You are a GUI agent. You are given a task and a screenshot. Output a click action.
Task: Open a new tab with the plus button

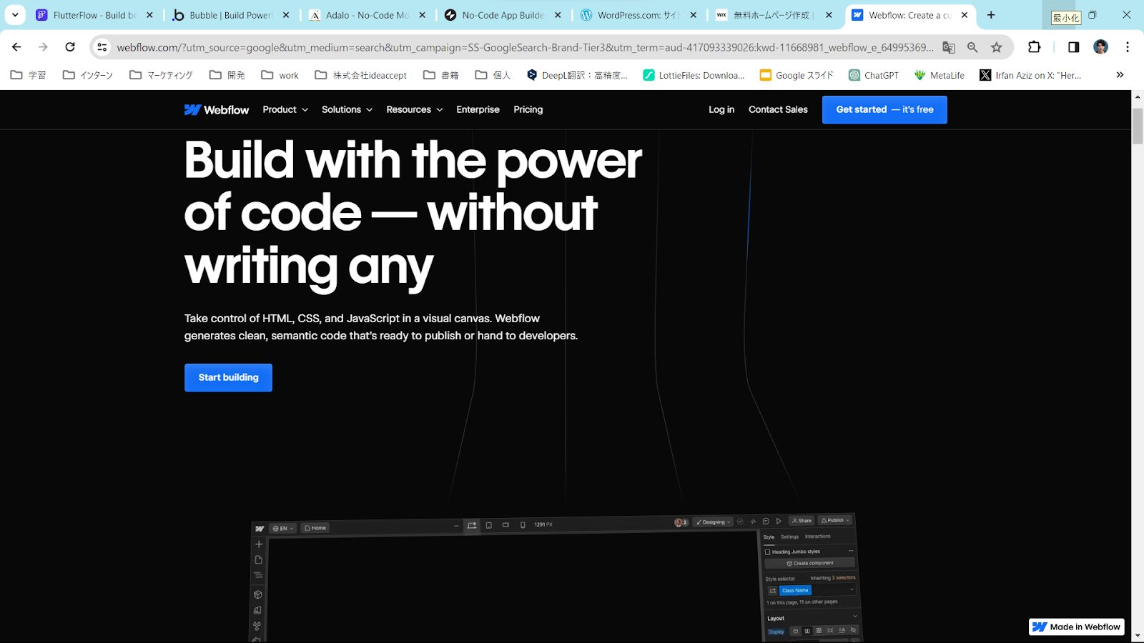pos(991,15)
